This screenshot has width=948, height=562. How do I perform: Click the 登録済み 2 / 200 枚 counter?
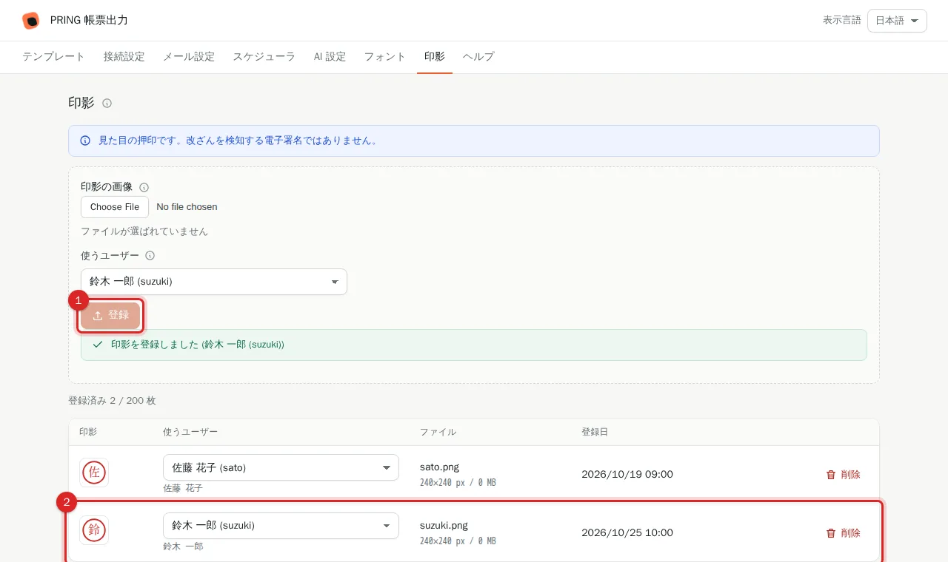(112, 401)
